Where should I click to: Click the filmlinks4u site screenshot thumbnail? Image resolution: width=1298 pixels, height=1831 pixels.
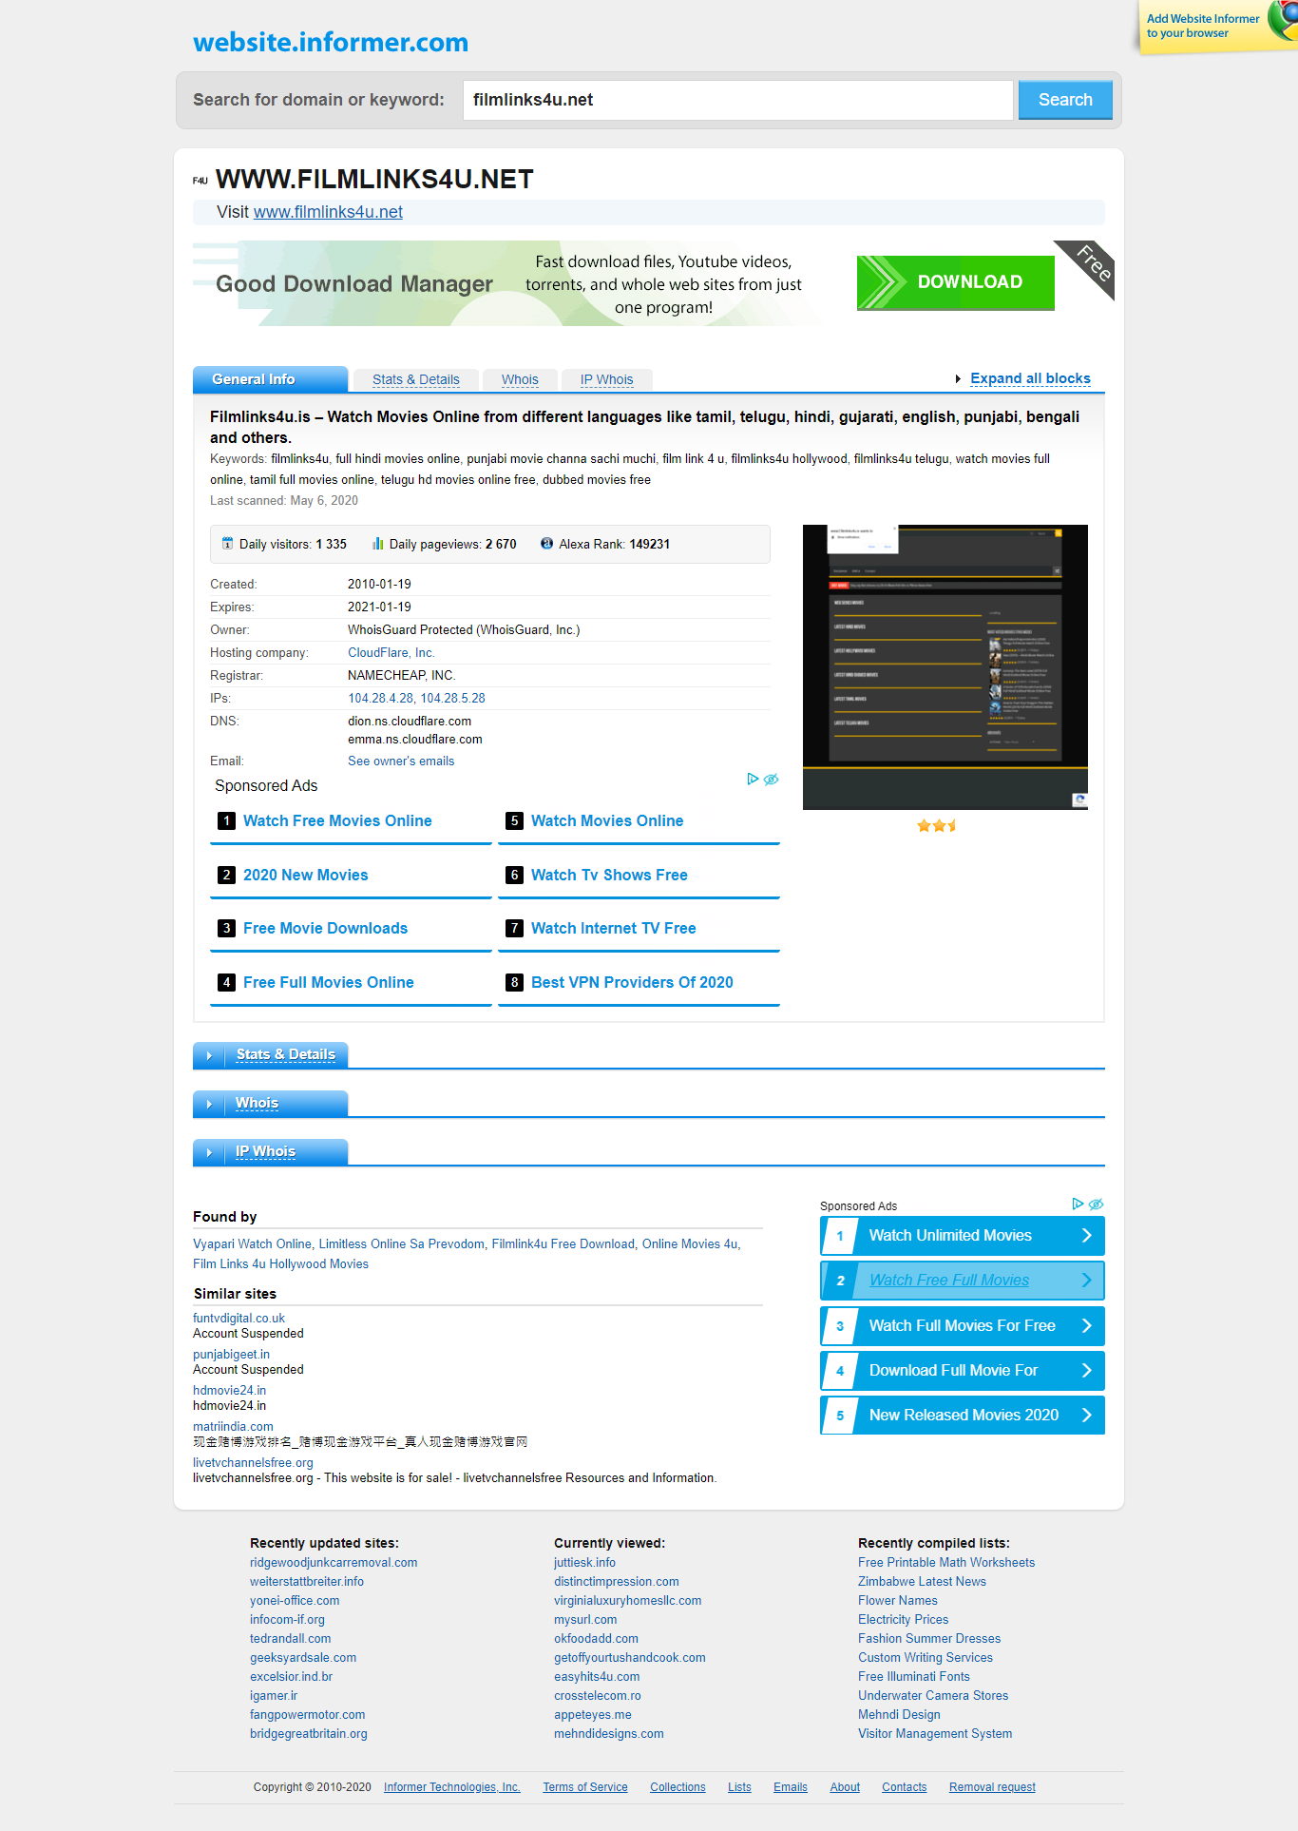click(x=945, y=667)
